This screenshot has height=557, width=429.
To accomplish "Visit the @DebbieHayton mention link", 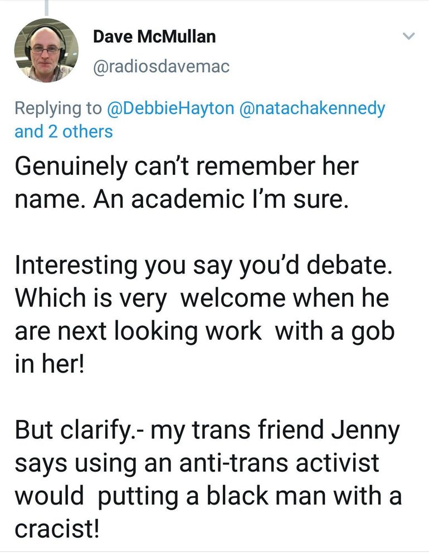I will (170, 108).
